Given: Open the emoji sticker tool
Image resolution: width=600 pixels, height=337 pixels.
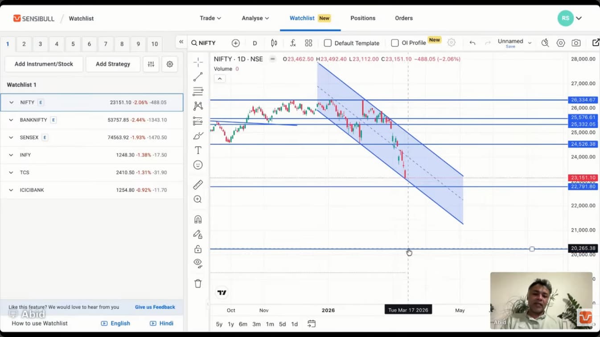Looking at the screenshot, I should click(x=198, y=165).
